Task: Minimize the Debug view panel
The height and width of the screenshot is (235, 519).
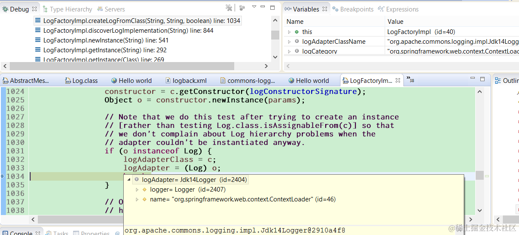Action: coord(264,7)
